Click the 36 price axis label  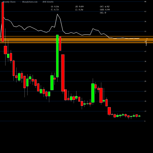145,62
